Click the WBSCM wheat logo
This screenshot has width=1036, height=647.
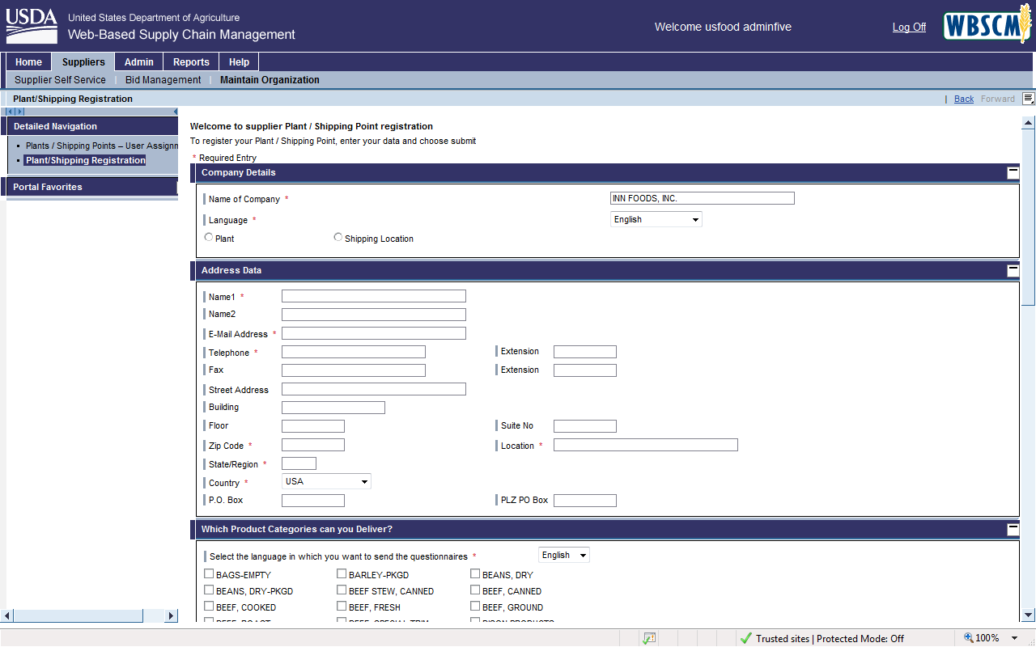click(x=987, y=27)
